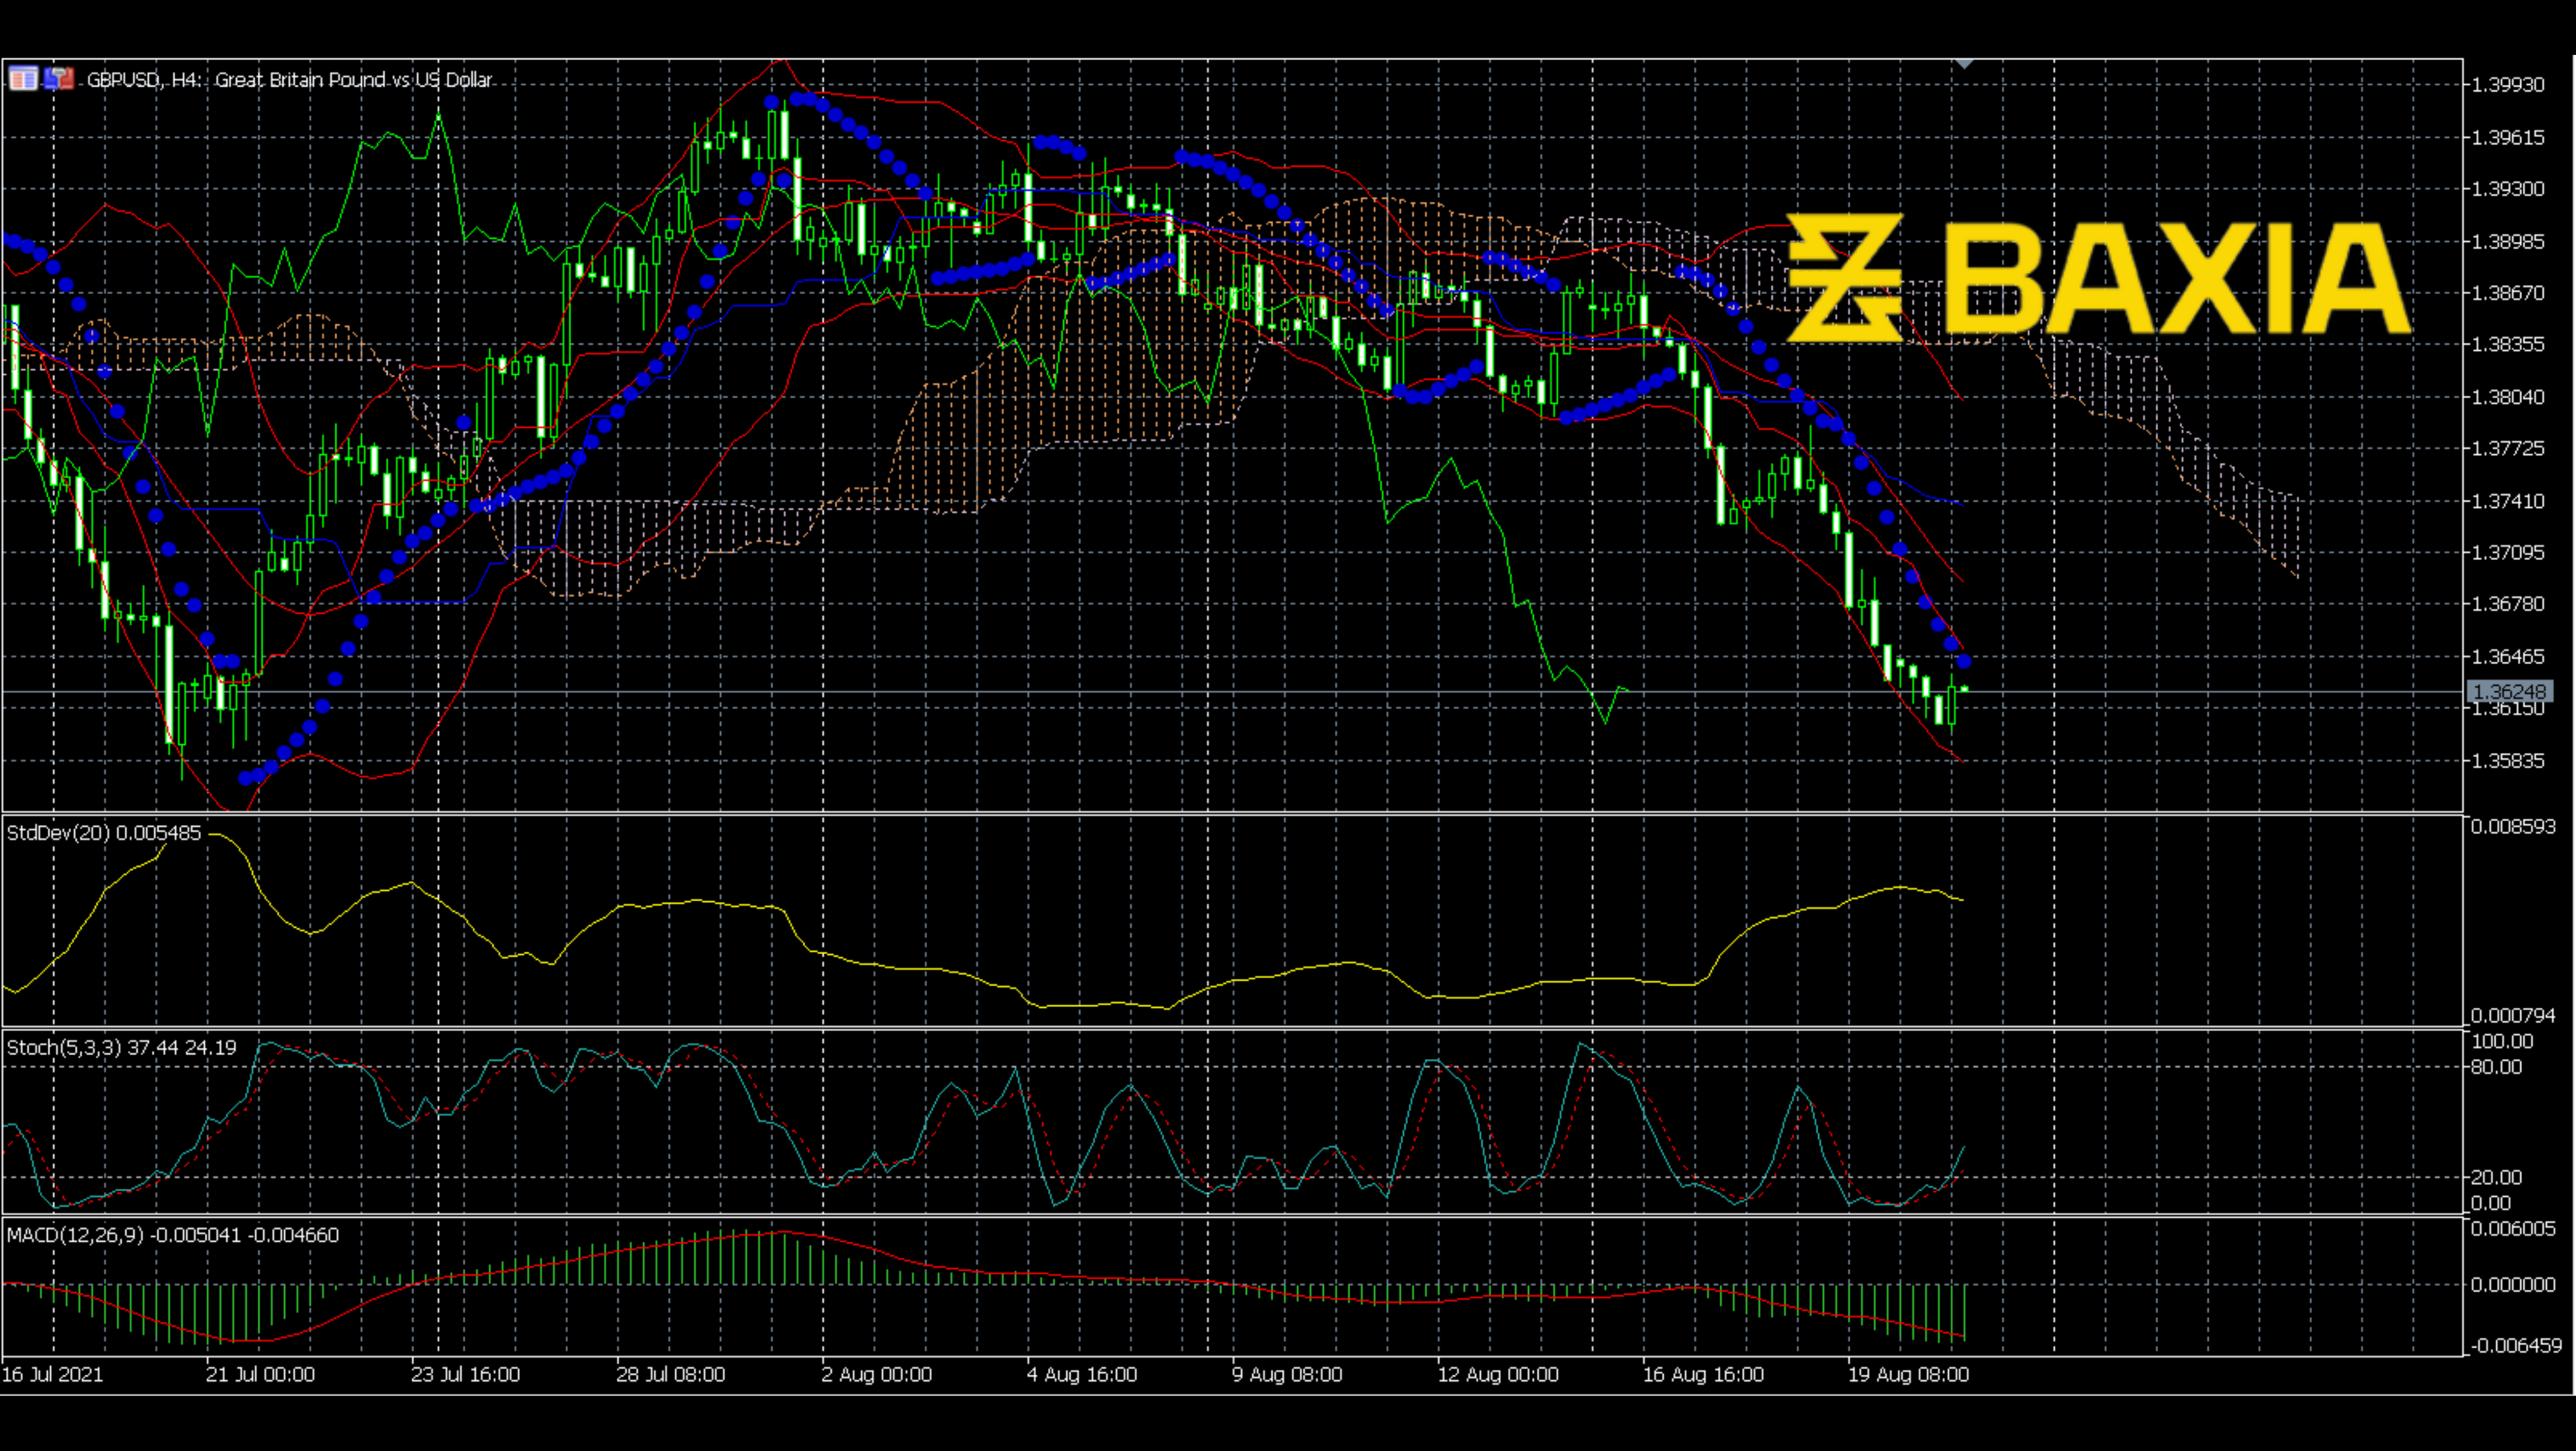Screen dimensions: 2576x1451
Task: Click the 1.38040 price scale value
Action: (x=2508, y=397)
